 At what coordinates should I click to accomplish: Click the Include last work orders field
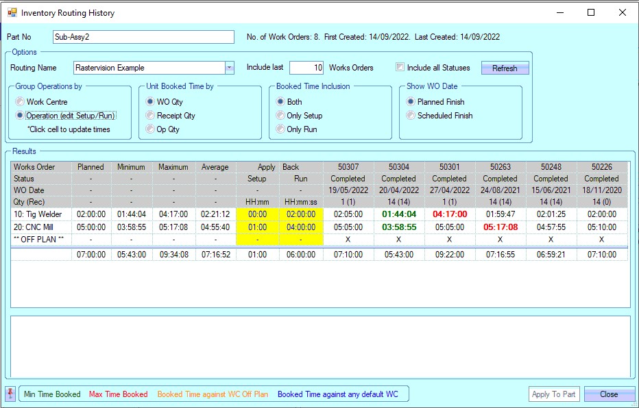pos(306,68)
